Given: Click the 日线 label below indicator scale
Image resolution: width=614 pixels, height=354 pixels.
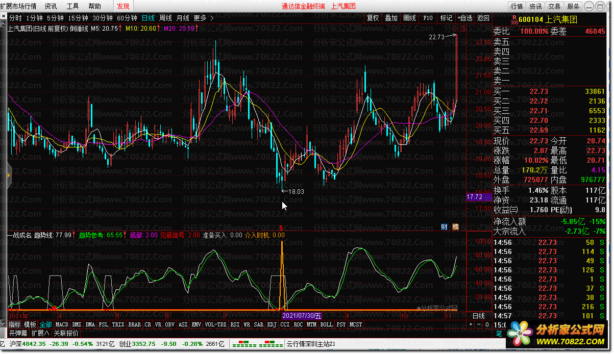Looking at the screenshot, I should click(x=479, y=316).
